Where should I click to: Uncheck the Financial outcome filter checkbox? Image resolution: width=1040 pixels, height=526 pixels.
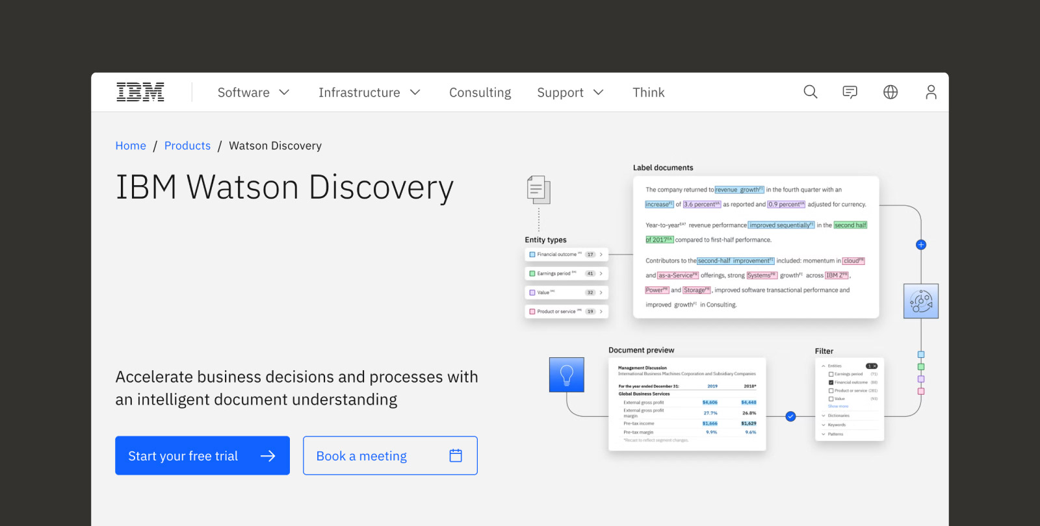[x=831, y=382]
